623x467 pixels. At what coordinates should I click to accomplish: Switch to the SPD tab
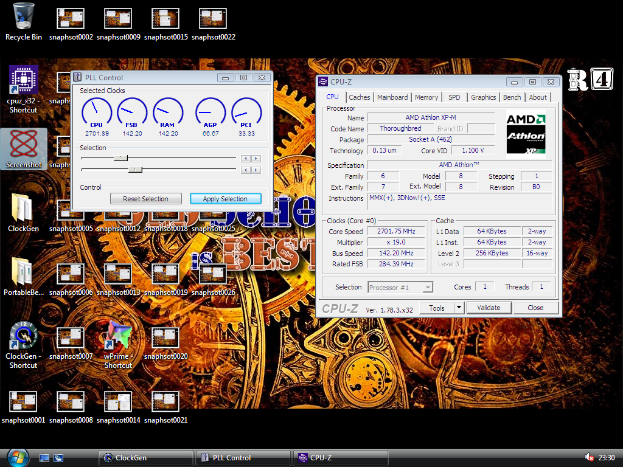tap(454, 97)
